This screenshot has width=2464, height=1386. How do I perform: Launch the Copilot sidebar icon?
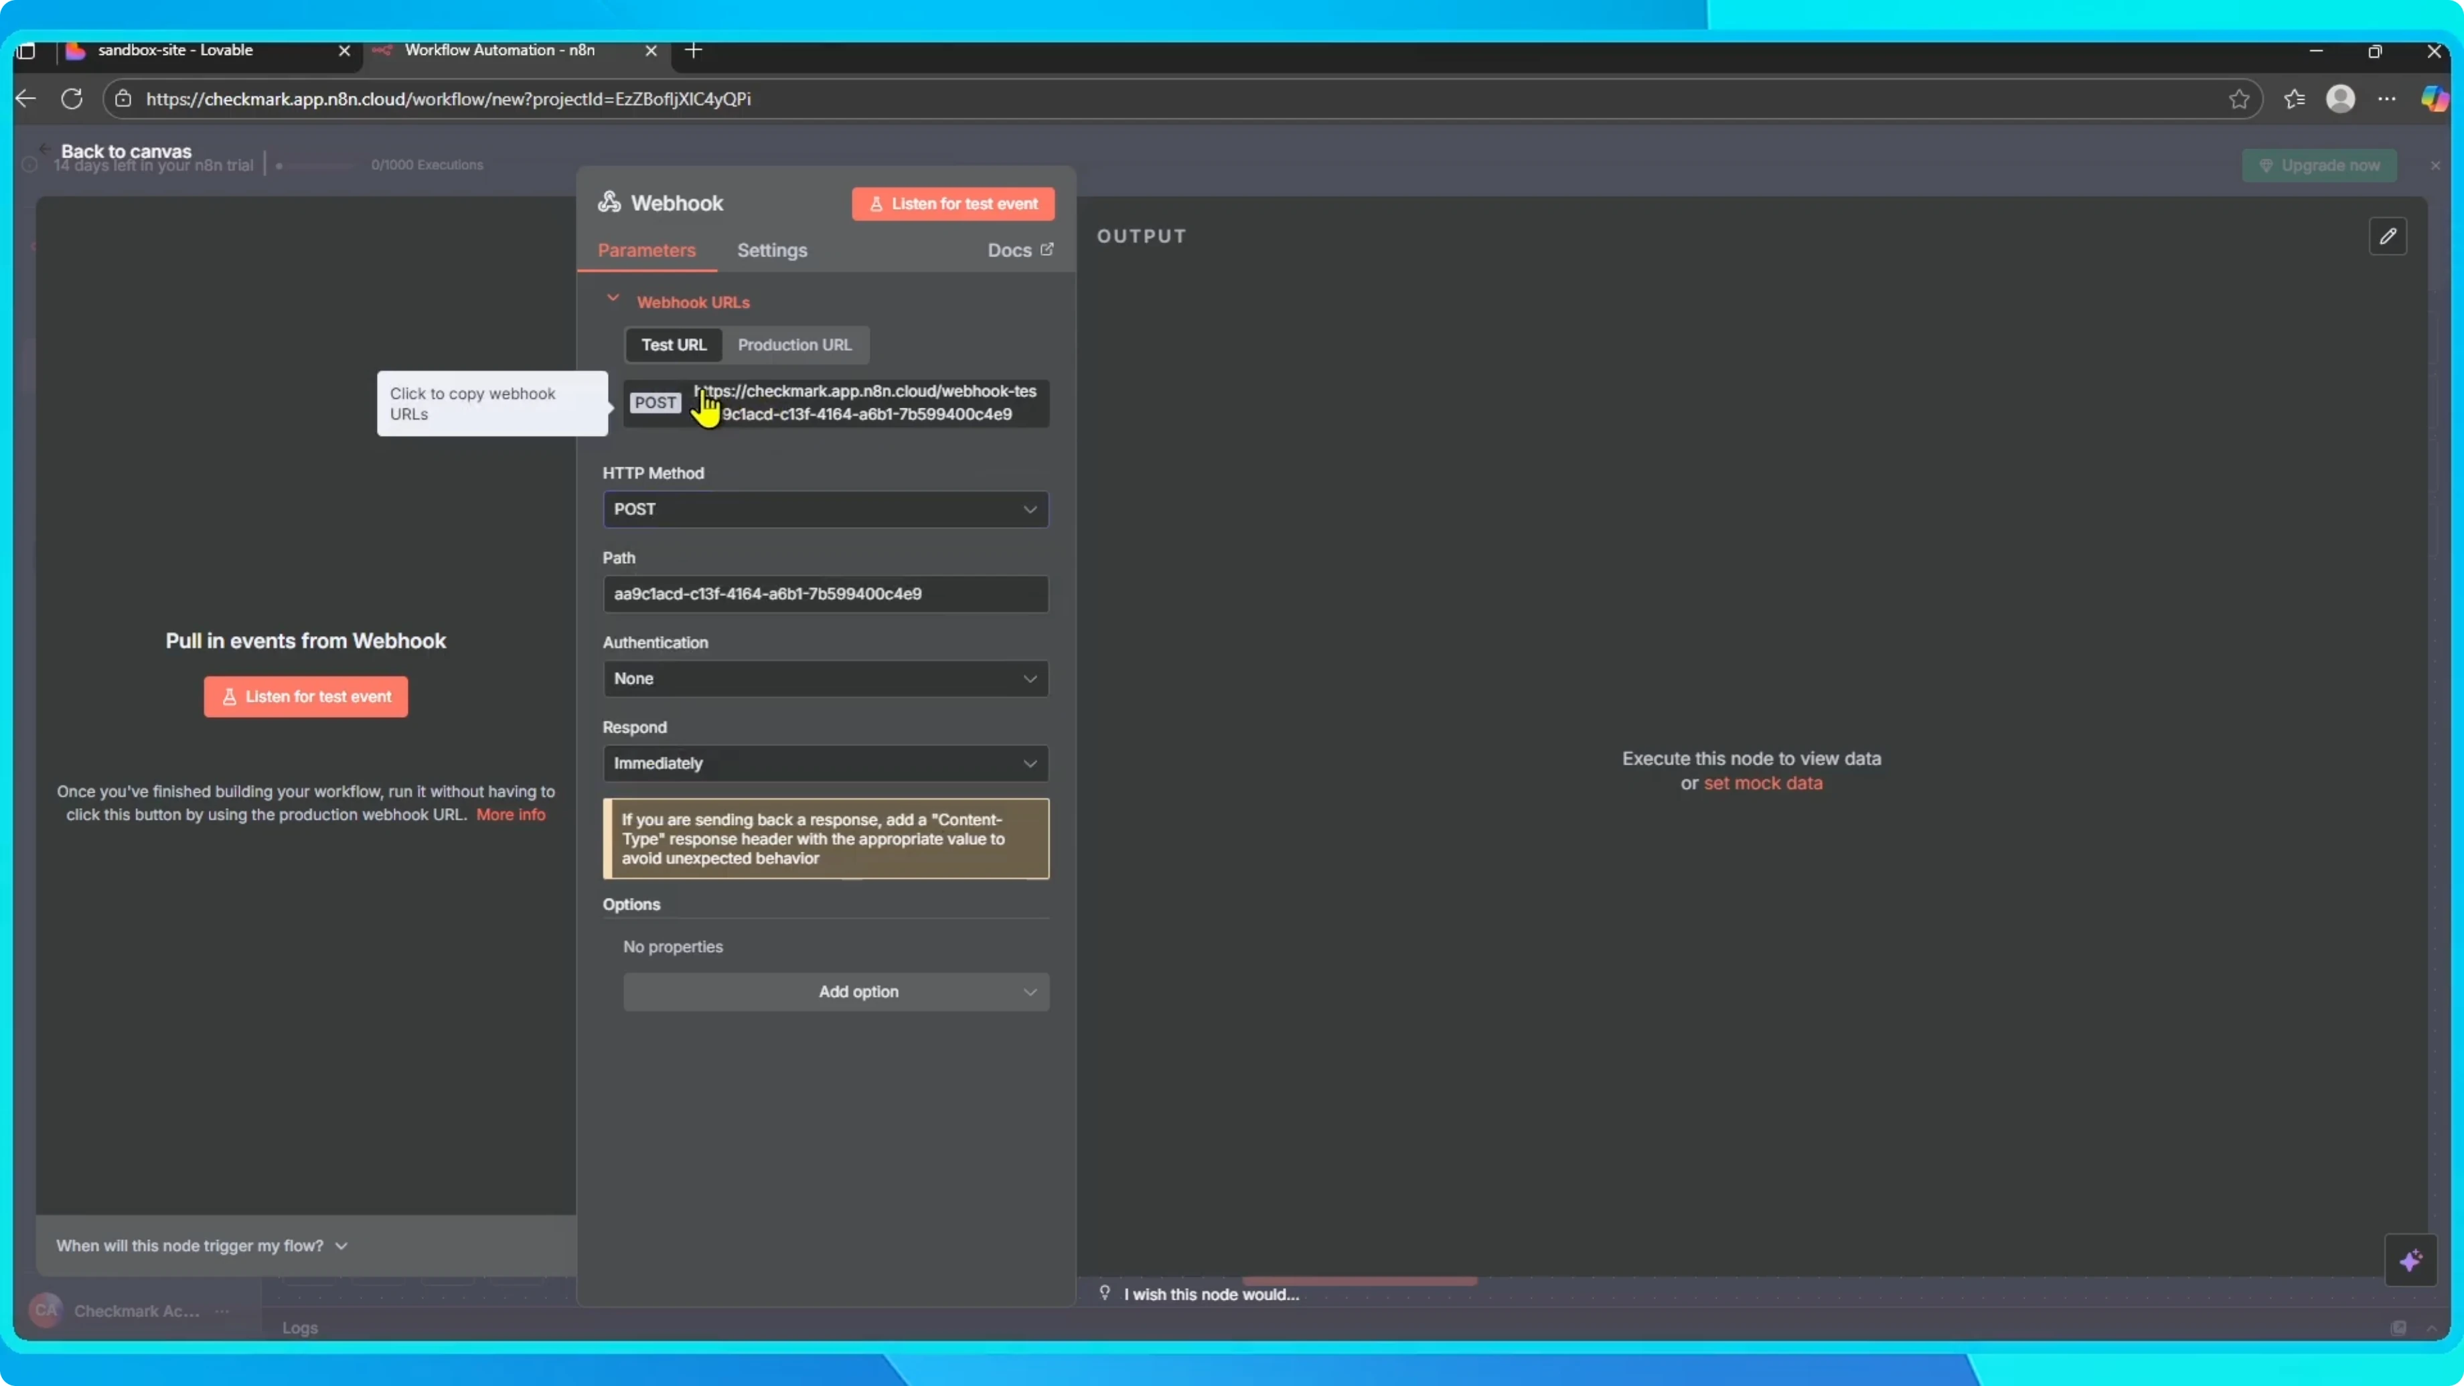click(x=2433, y=98)
